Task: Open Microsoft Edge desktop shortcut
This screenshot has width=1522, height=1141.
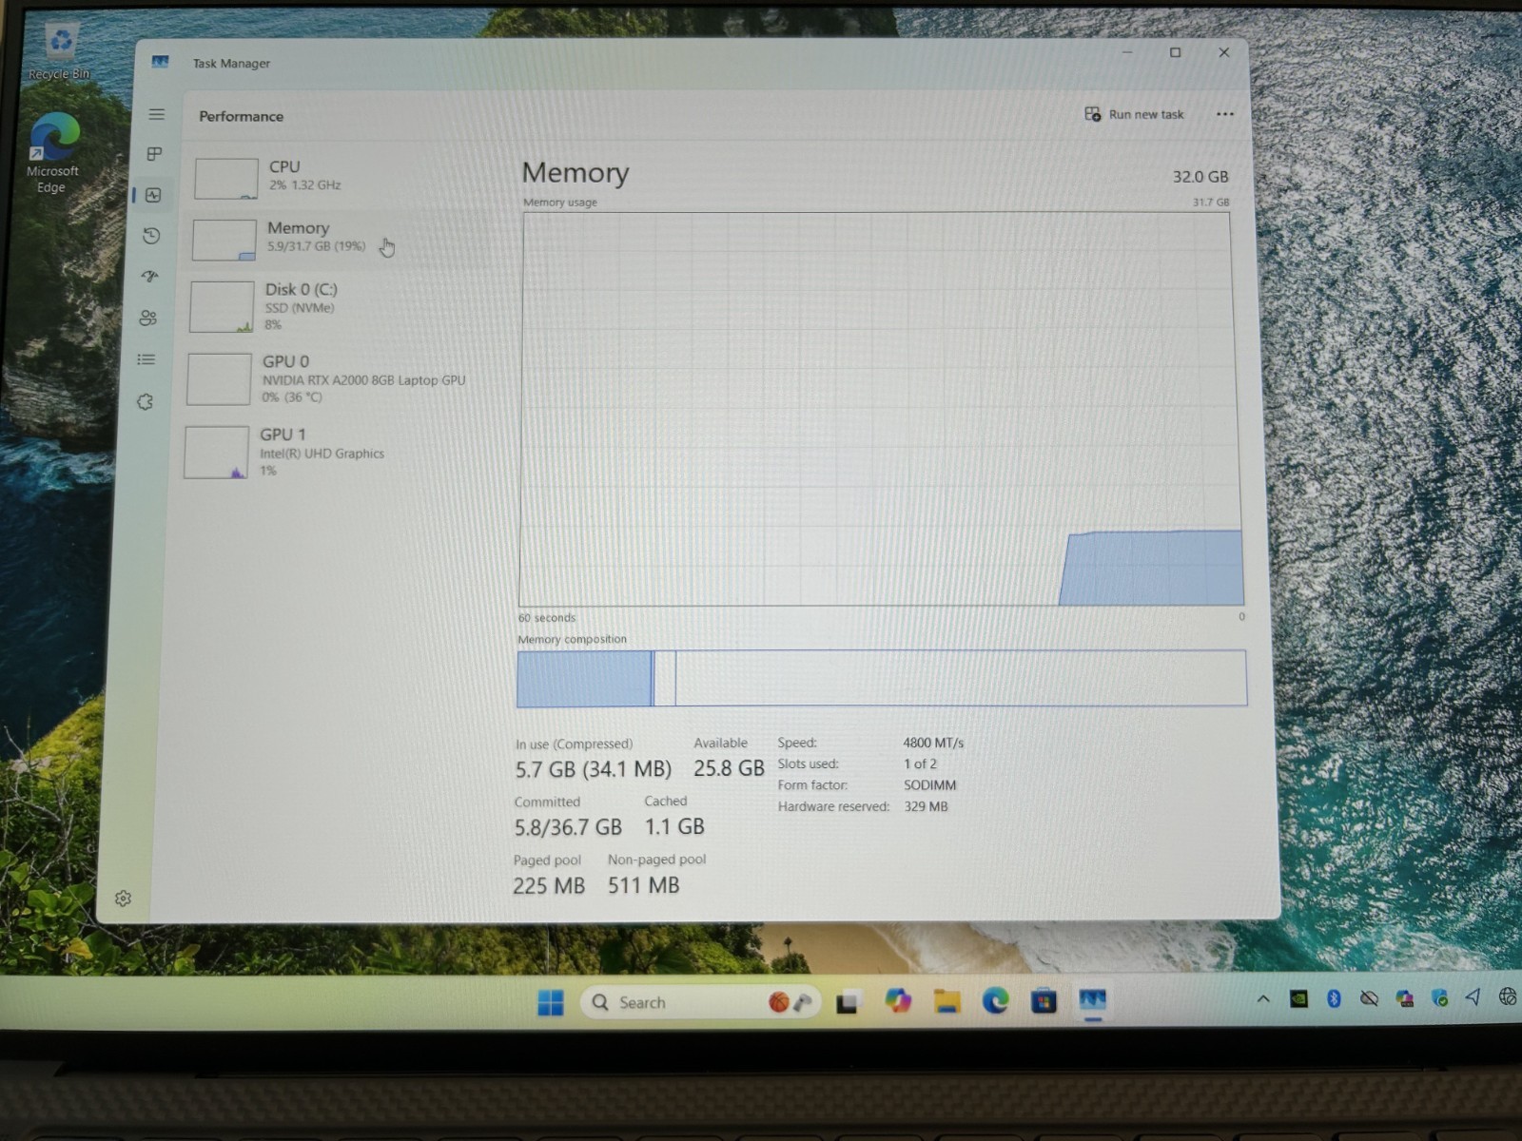Action: coord(53,153)
